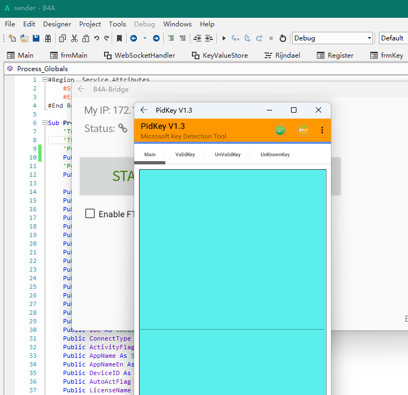Open the Project menu
This screenshot has height=395, width=408.
(90, 24)
